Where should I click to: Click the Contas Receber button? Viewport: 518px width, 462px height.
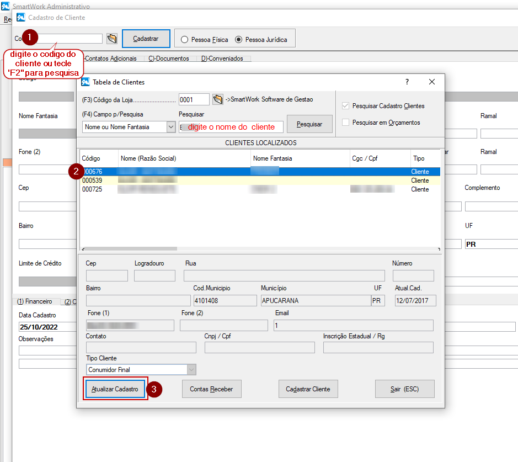211,389
